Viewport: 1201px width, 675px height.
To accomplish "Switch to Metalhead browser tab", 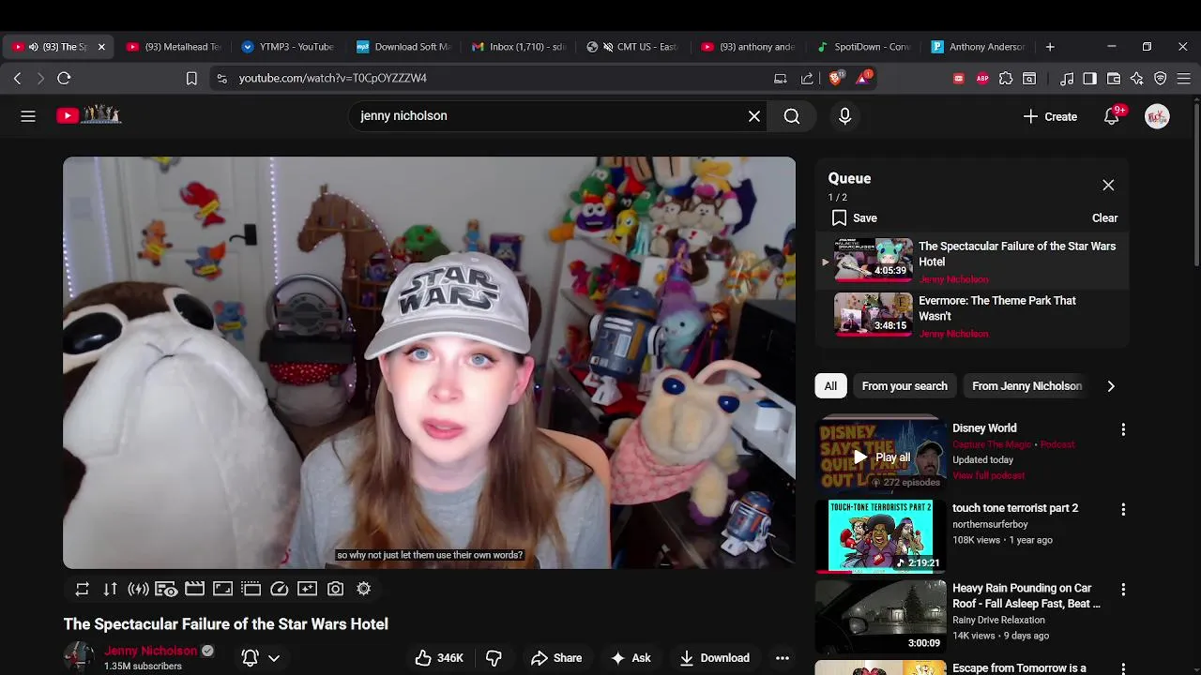I will click(175, 47).
